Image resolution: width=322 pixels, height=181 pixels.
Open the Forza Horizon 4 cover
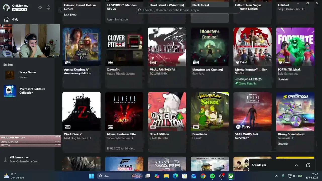(x=124, y=164)
